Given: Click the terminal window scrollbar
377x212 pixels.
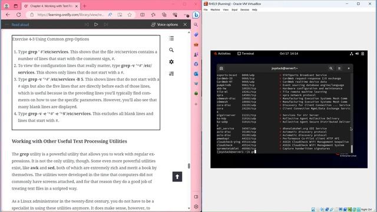Looking at the screenshot, I should click(352, 149).
